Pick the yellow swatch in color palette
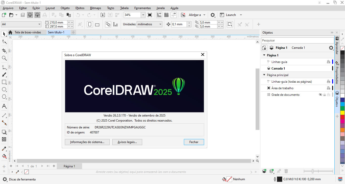Screen dimensions: 345x184 (342, 112)
